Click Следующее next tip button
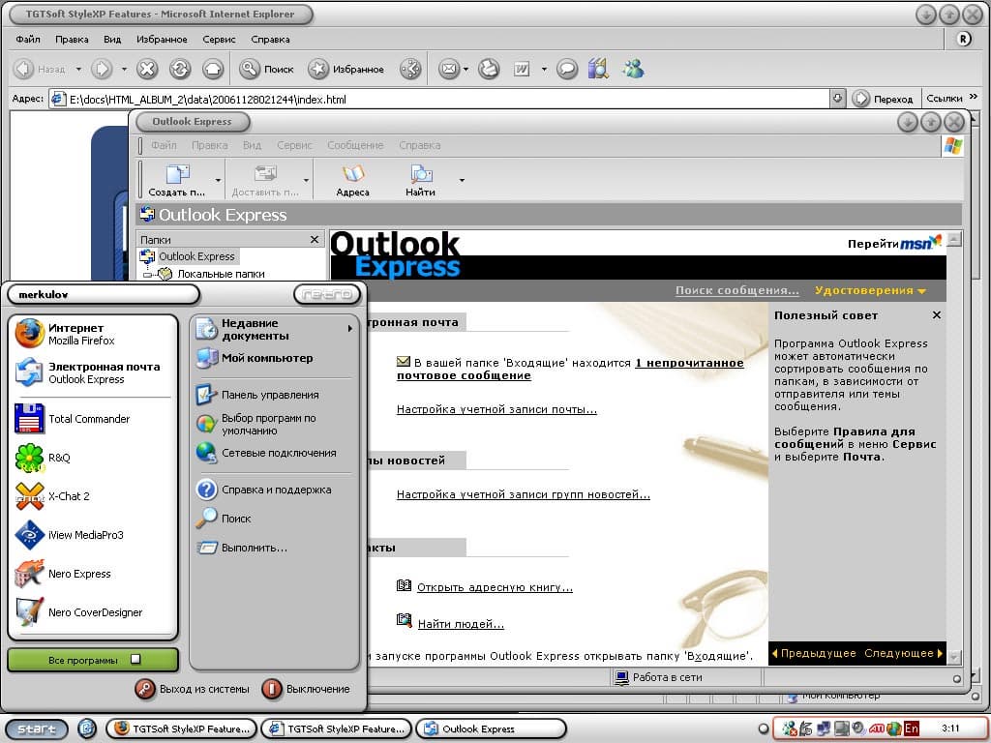Screen dimensions: 991x743 (903, 653)
